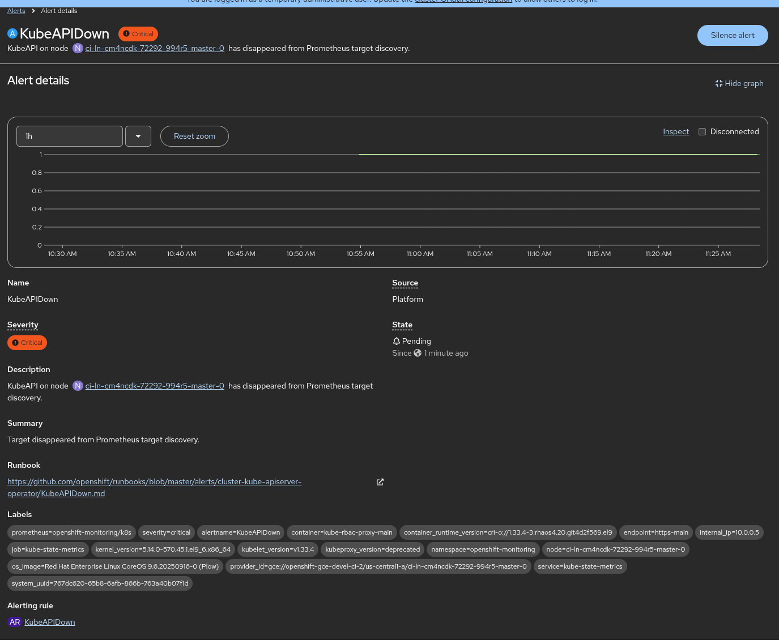The image size is (779, 640).
Task: Click the blue alert icon beside the KubeAPIDown title
Action: point(12,33)
